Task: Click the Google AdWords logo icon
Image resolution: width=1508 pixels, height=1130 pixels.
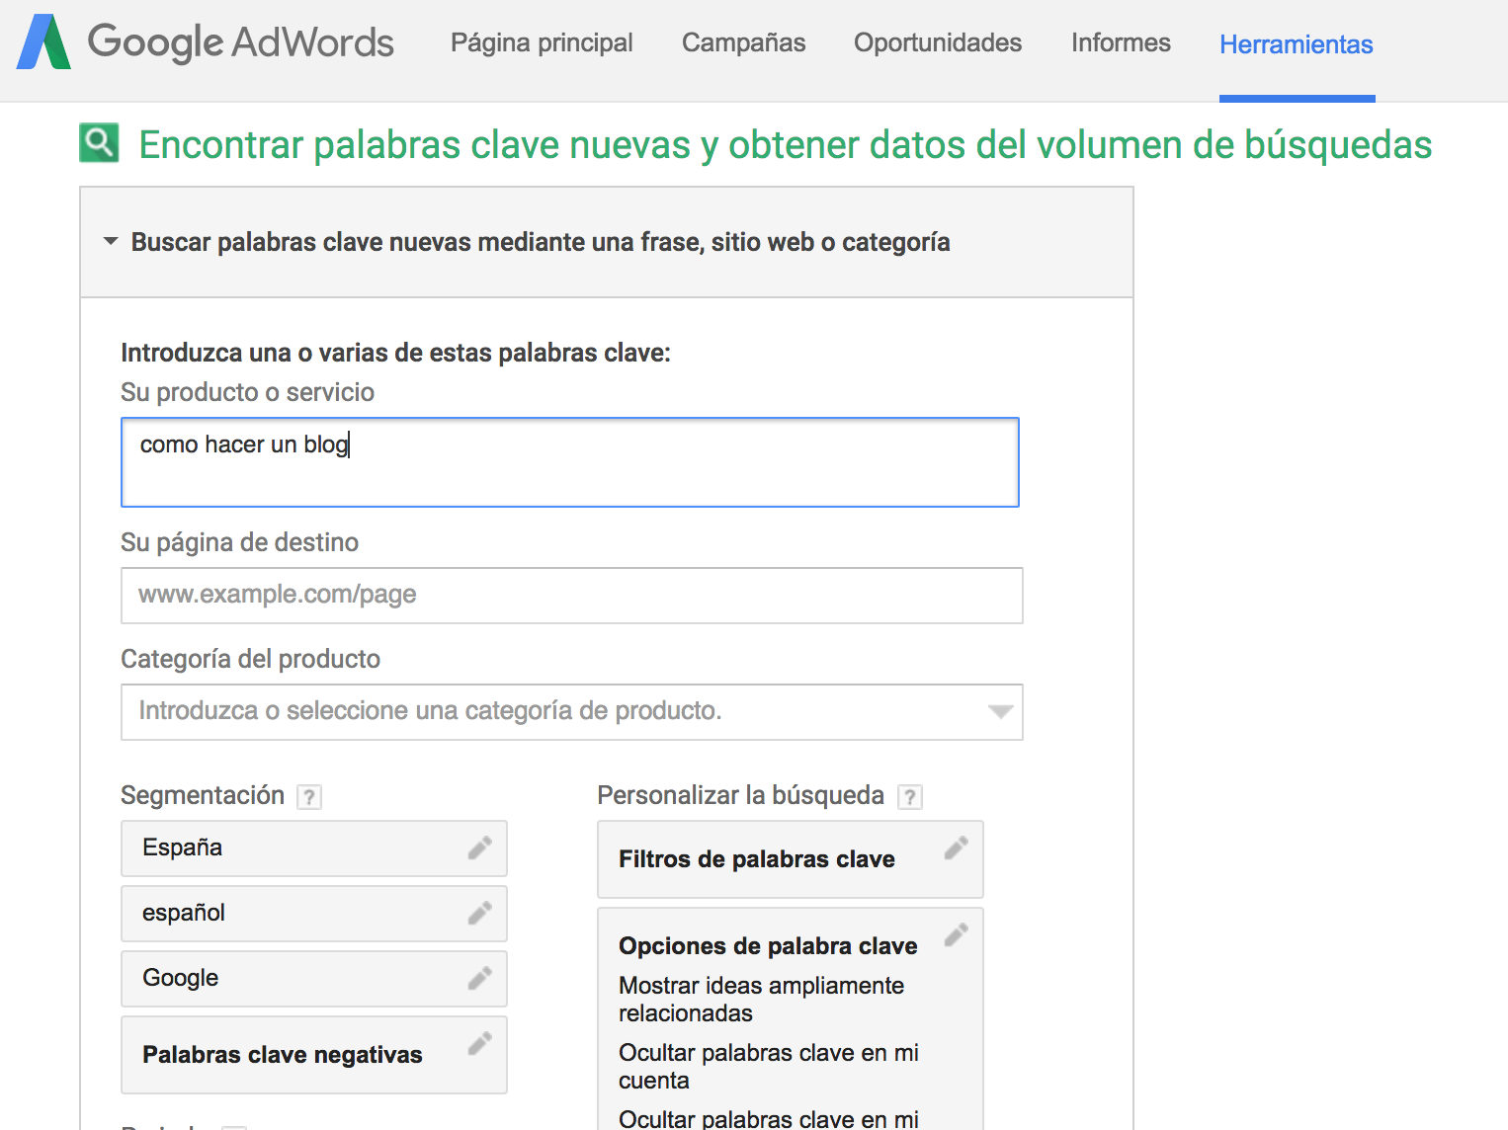Action: 43,41
